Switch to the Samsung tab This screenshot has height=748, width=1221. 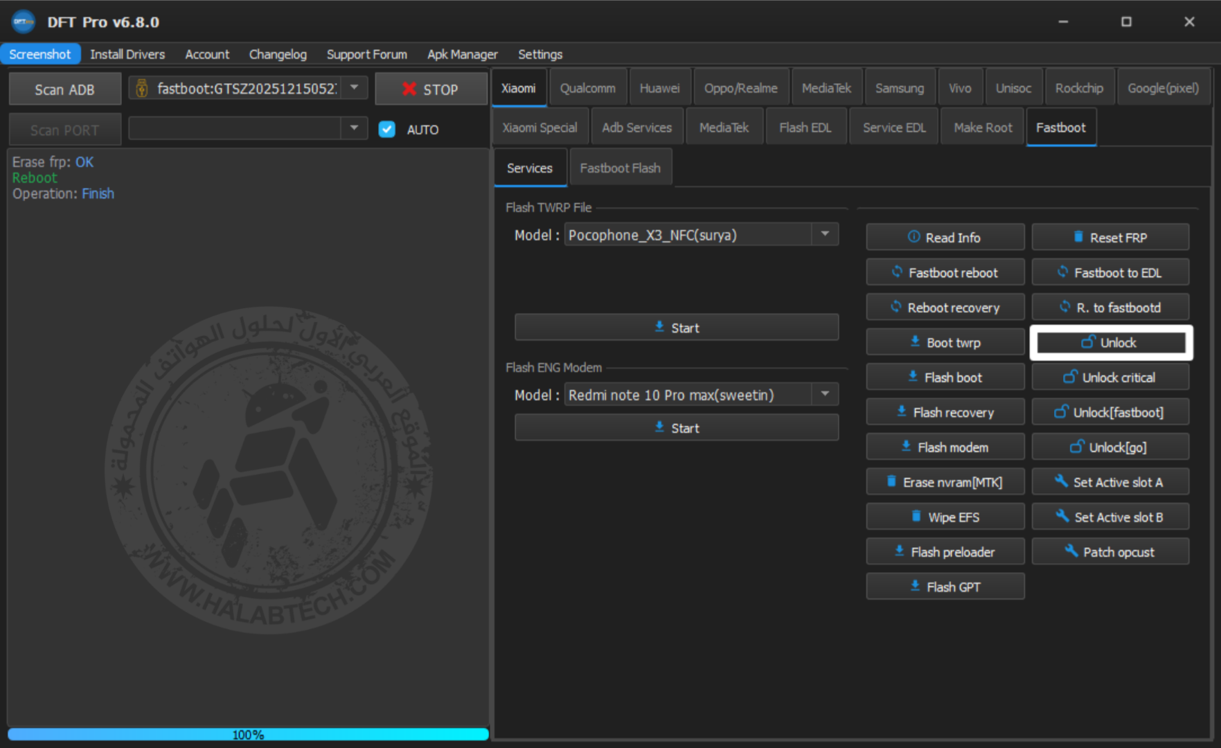pos(900,88)
